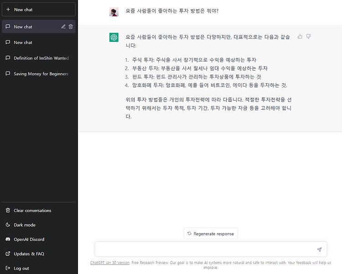Open Saving Money for Beginners conversation
This screenshot has height=274, width=342.
coord(39,74)
